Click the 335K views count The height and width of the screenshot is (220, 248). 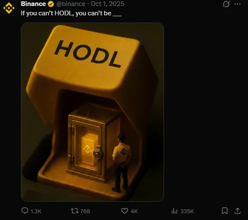[x=187, y=211]
